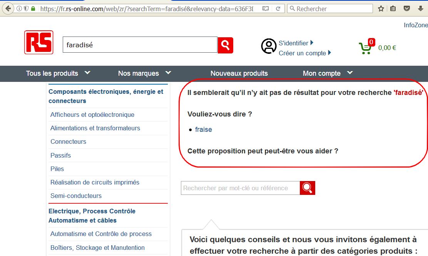
Task: Open Nouveaux produits
Action: [x=239, y=73]
